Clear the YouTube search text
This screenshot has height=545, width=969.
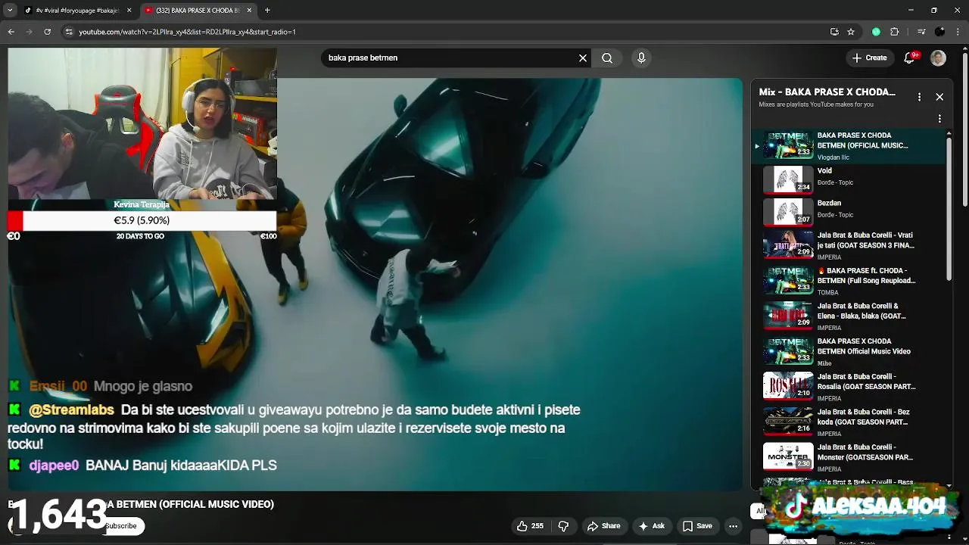(x=583, y=58)
